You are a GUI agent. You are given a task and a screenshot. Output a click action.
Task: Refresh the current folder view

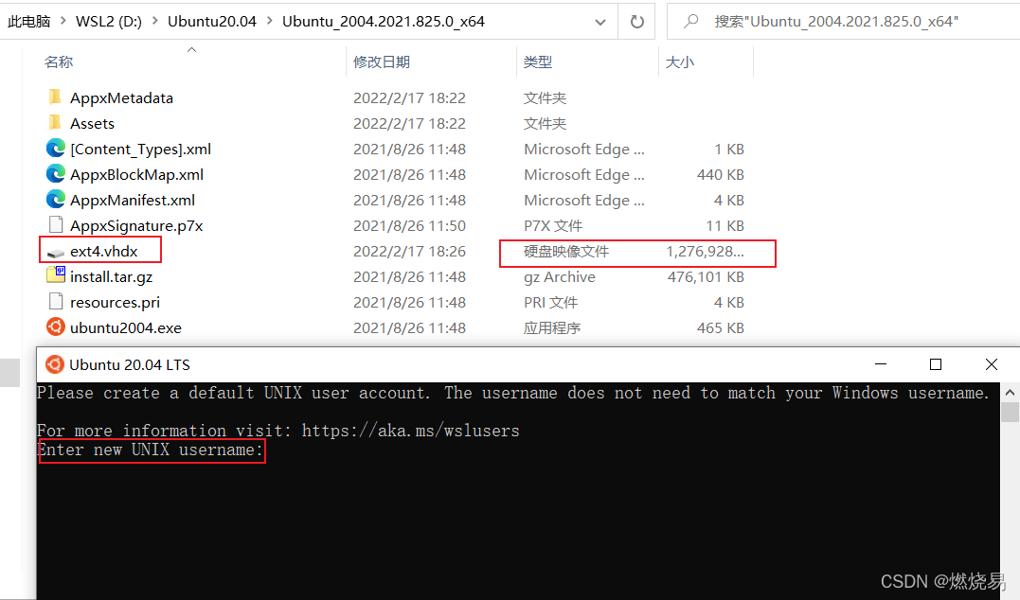(636, 22)
